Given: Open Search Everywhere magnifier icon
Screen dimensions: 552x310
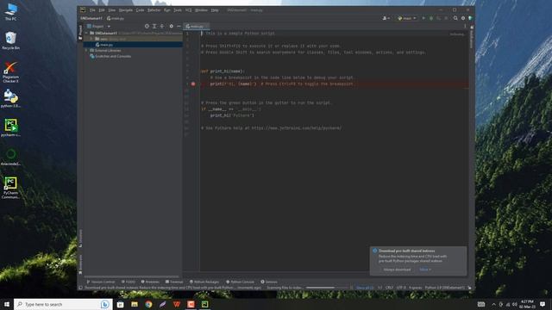Looking at the screenshot, I should point(455,18).
